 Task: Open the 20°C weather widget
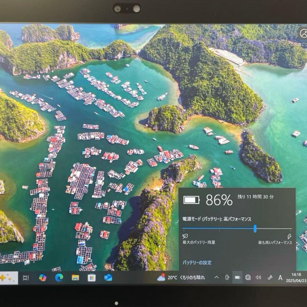(181, 277)
